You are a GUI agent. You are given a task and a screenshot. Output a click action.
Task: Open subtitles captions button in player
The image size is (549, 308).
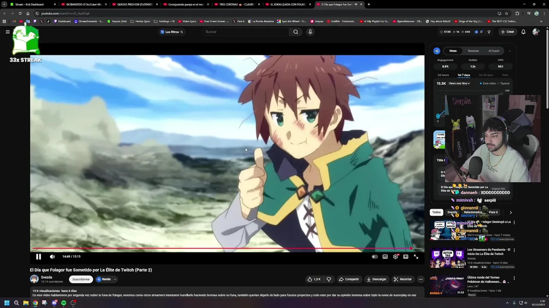pyautogui.click(x=385, y=257)
